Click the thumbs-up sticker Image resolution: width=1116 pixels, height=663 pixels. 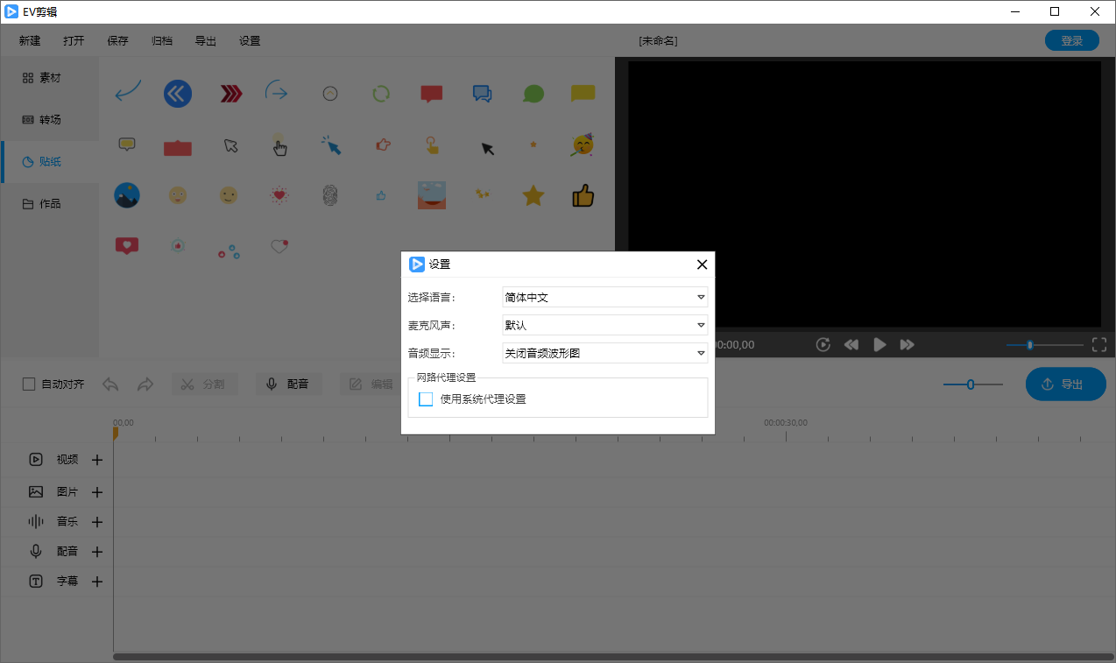click(583, 194)
